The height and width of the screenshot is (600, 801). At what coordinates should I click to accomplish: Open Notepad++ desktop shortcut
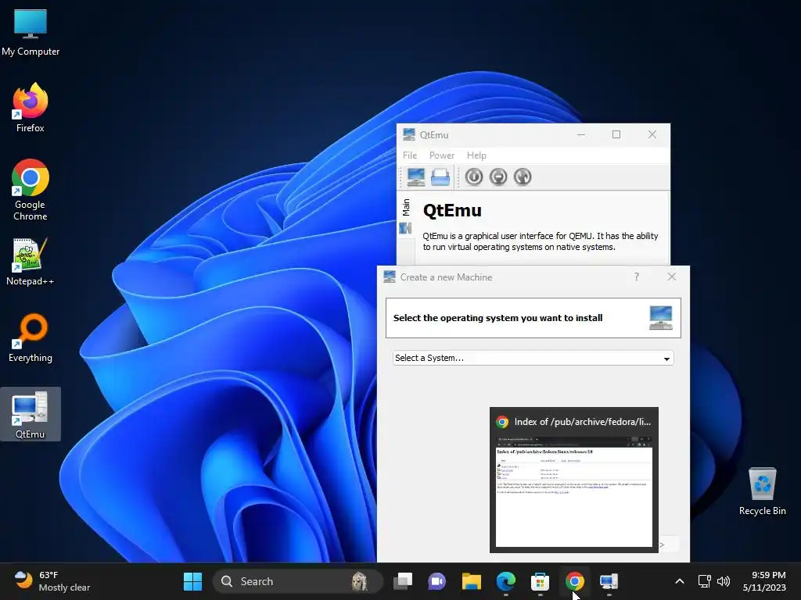point(31,262)
